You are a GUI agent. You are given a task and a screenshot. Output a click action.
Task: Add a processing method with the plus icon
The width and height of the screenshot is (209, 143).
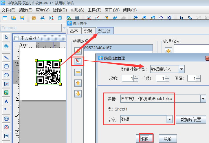point(168,51)
